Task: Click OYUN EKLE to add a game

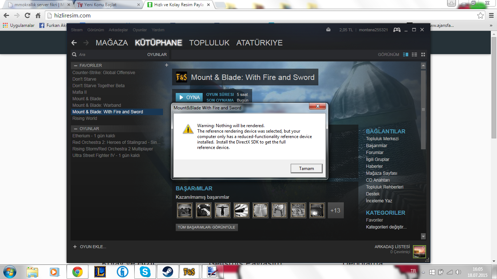Action: coord(90,247)
